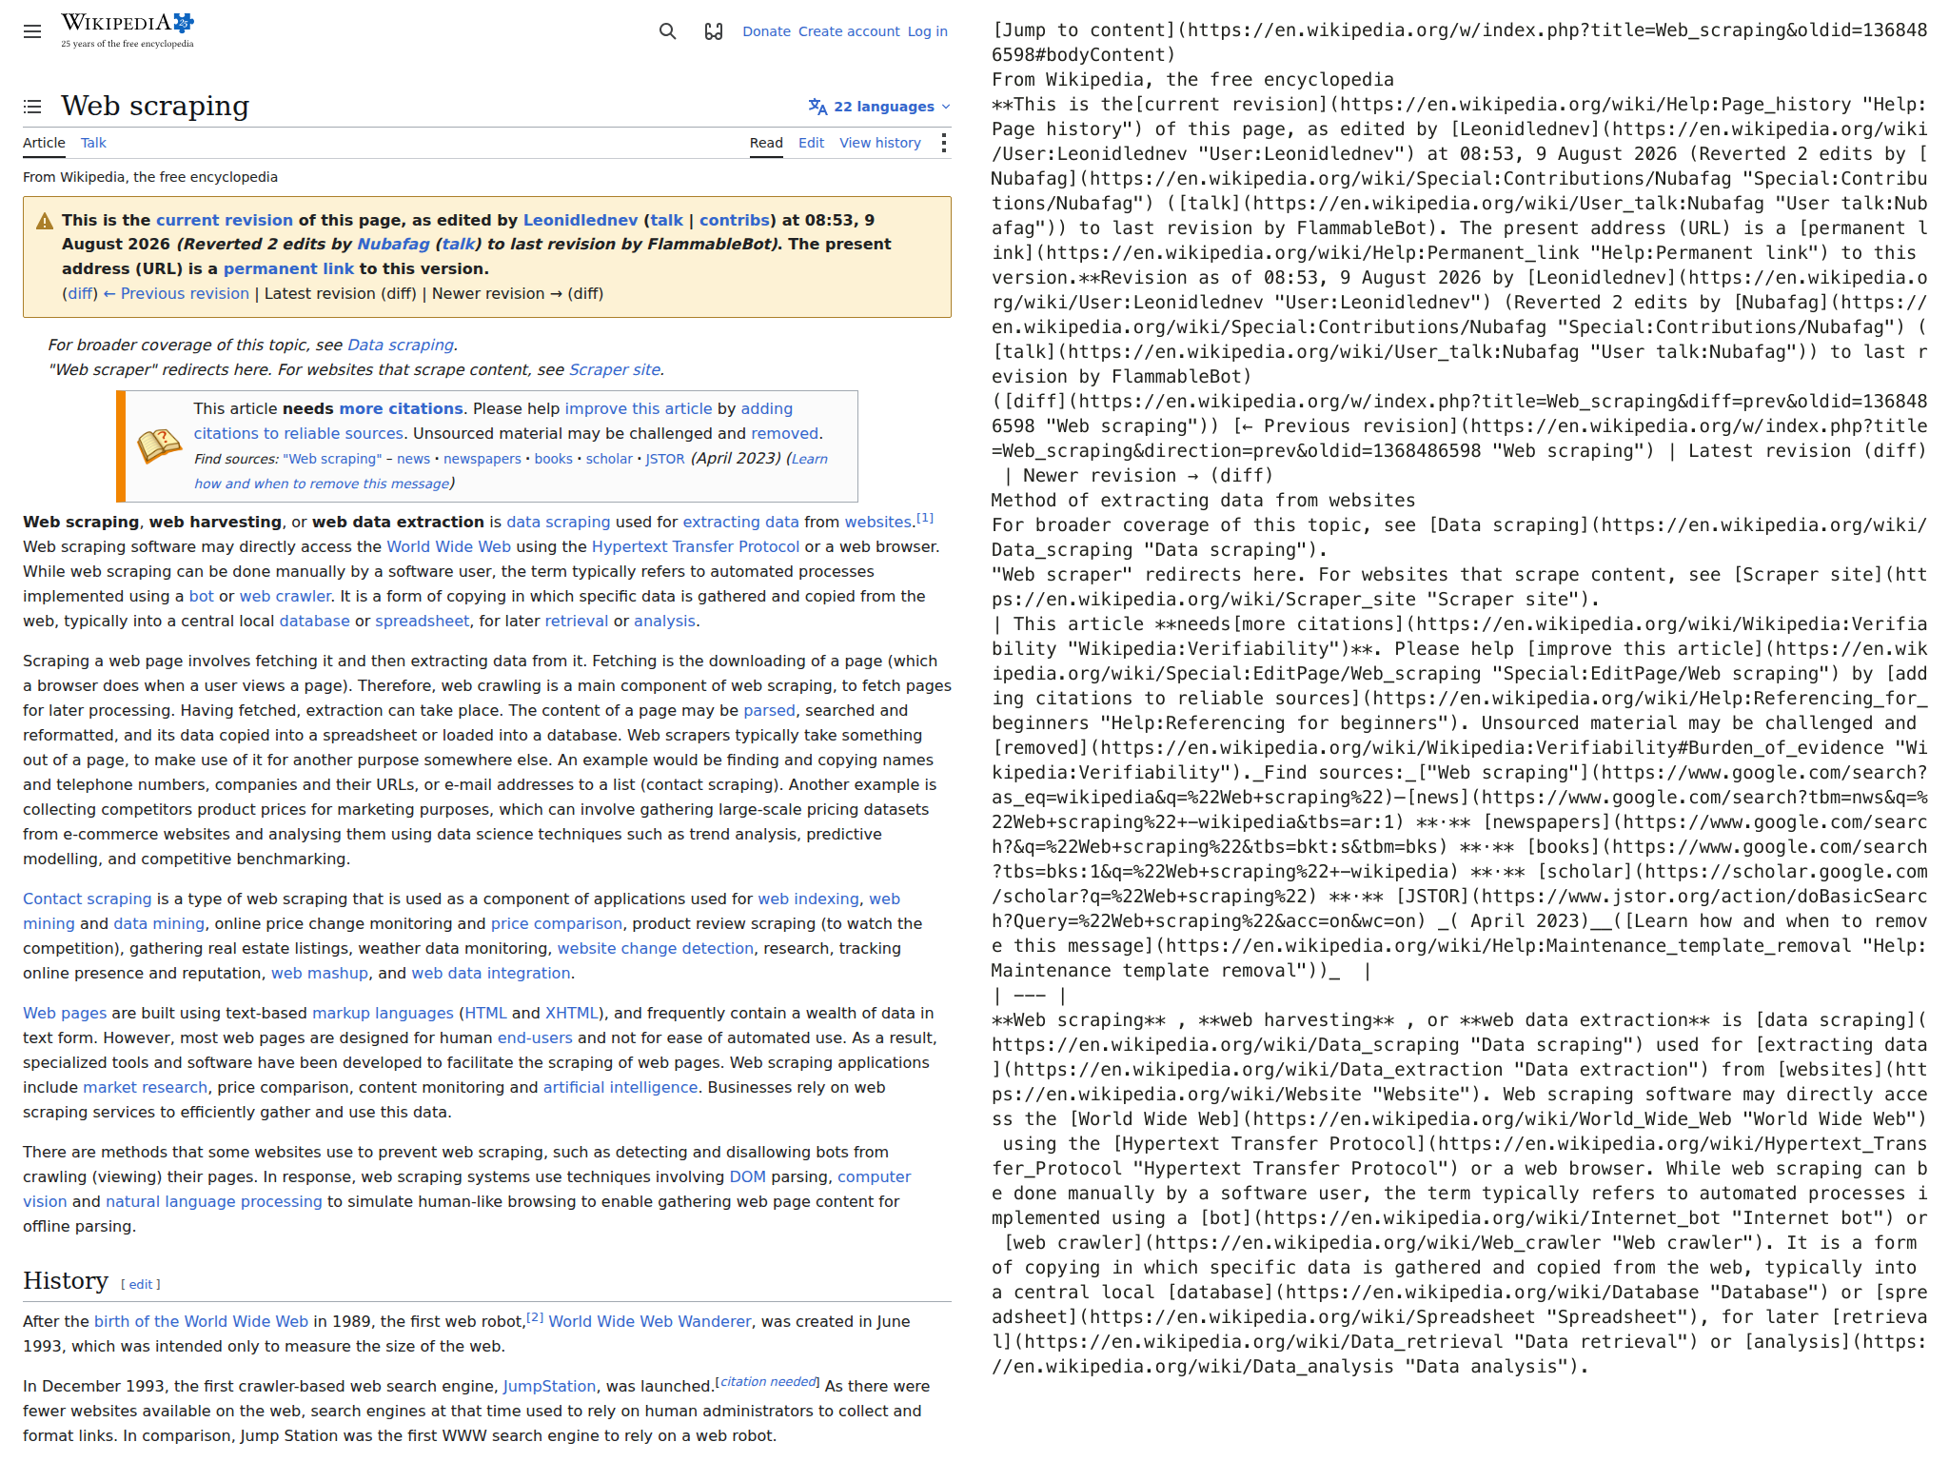Click the web crawler link
Image resolution: width=1949 pixels, height=1462 pixels.
coord(285,596)
